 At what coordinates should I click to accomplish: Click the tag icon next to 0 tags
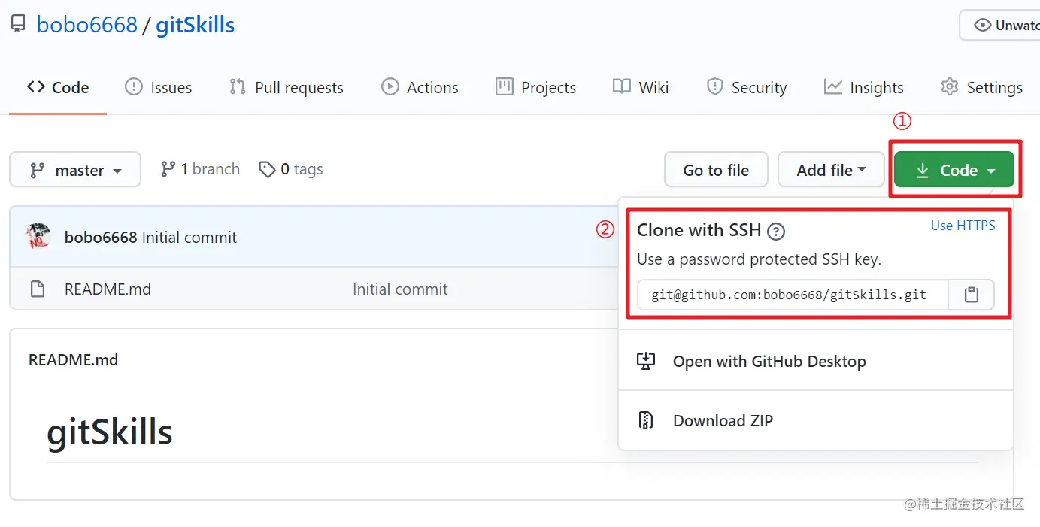267,170
